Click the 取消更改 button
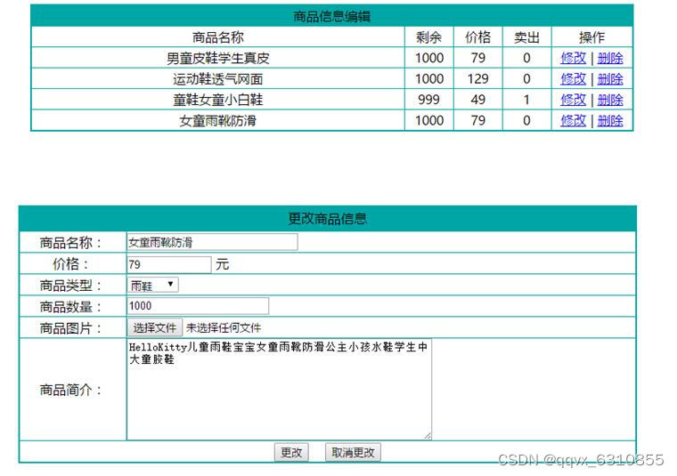This screenshot has height=476, width=677. point(353,452)
